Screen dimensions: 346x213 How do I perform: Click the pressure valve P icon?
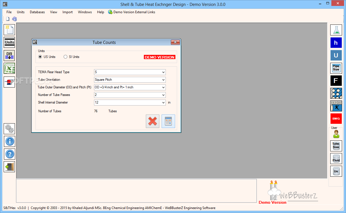pos(9,82)
